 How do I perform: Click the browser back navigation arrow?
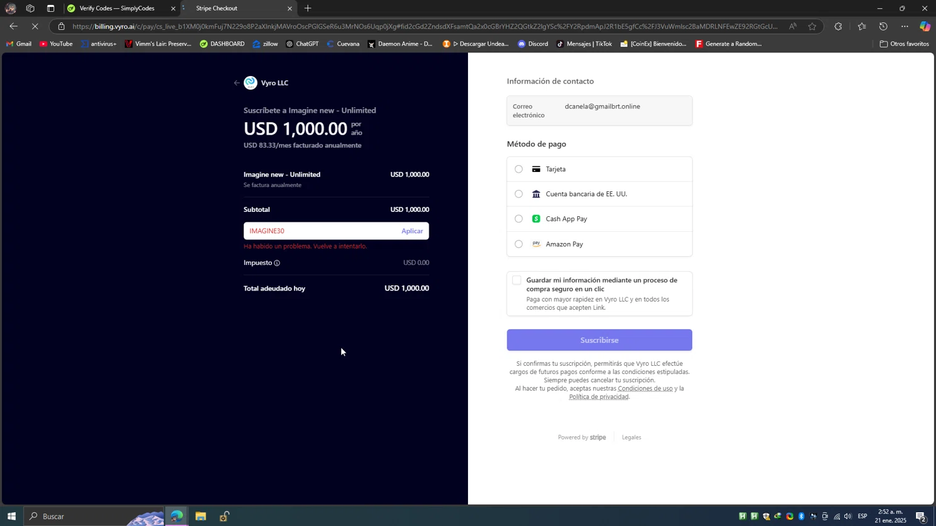click(x=13, y=26)
